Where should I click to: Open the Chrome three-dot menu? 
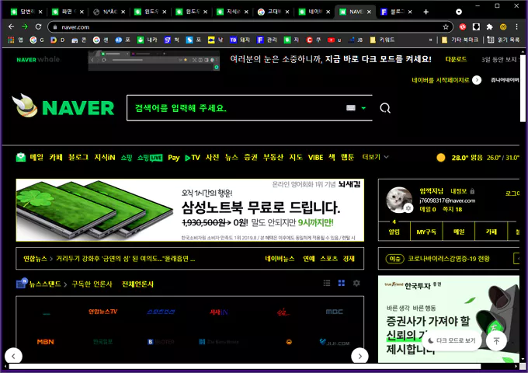tap(516, 26)
